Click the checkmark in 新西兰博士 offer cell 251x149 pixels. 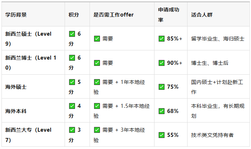tap(97, 63)
